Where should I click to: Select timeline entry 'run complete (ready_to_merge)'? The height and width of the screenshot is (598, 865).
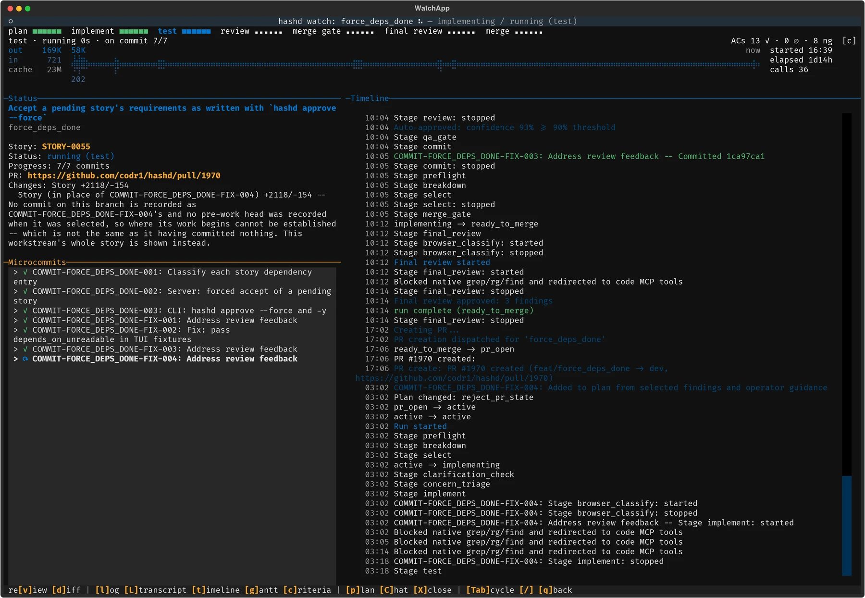[464, 311]
